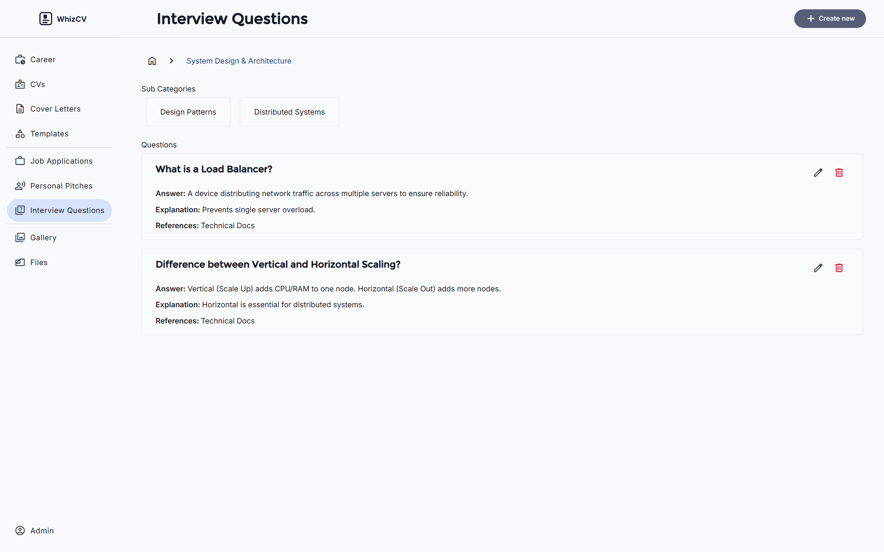
Task: Click the Personal Pitches speaker icon
Action: point(20,186)
